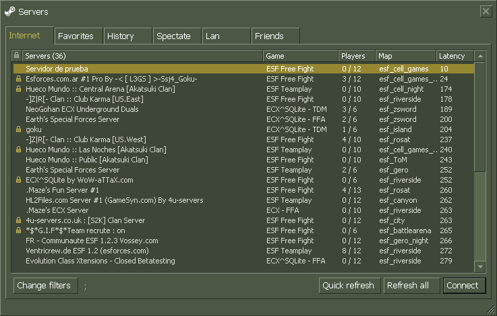Screen dimensions: 497x316
Task: Click latency value 279
Action: [446, 261]
